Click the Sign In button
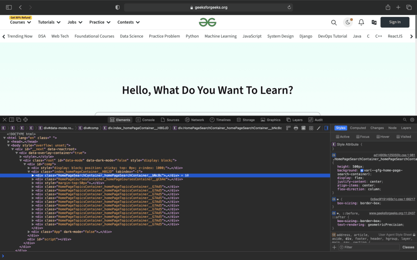The height and width of the screenshot is (260, 417). [394, 22]
